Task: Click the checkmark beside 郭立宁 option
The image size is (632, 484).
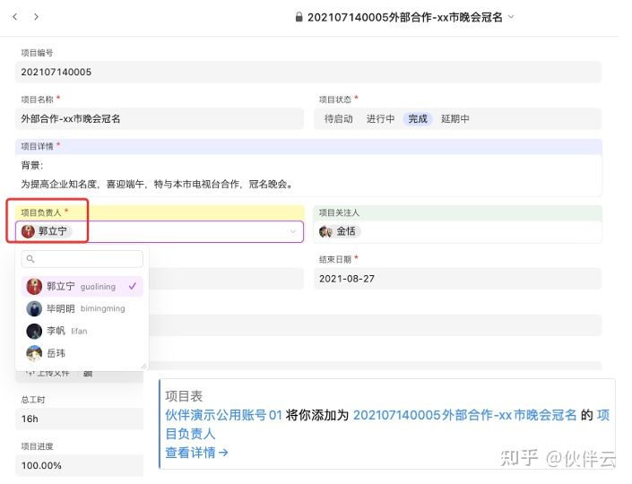Action: pyautogui.click(x=132, y=286)
